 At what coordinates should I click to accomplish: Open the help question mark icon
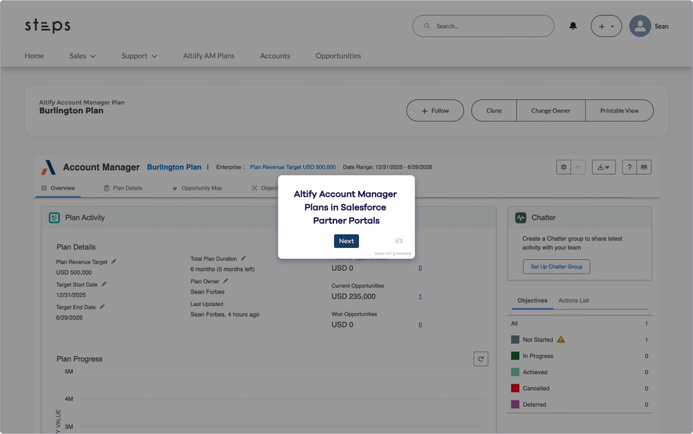pos(629,168)
